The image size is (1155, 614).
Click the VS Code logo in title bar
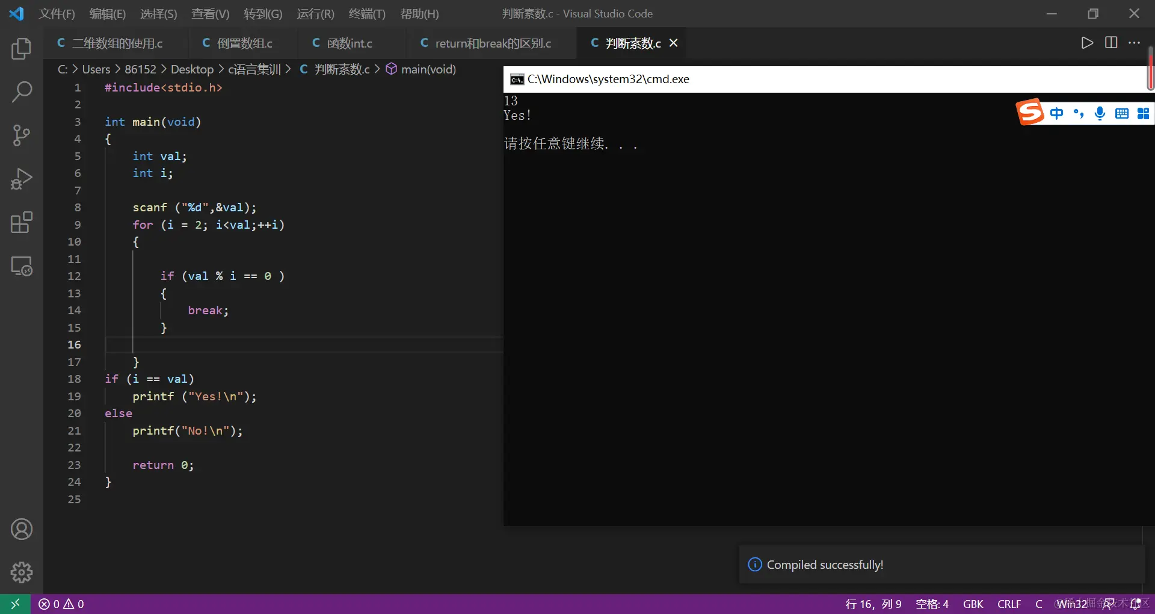(16, 13)
